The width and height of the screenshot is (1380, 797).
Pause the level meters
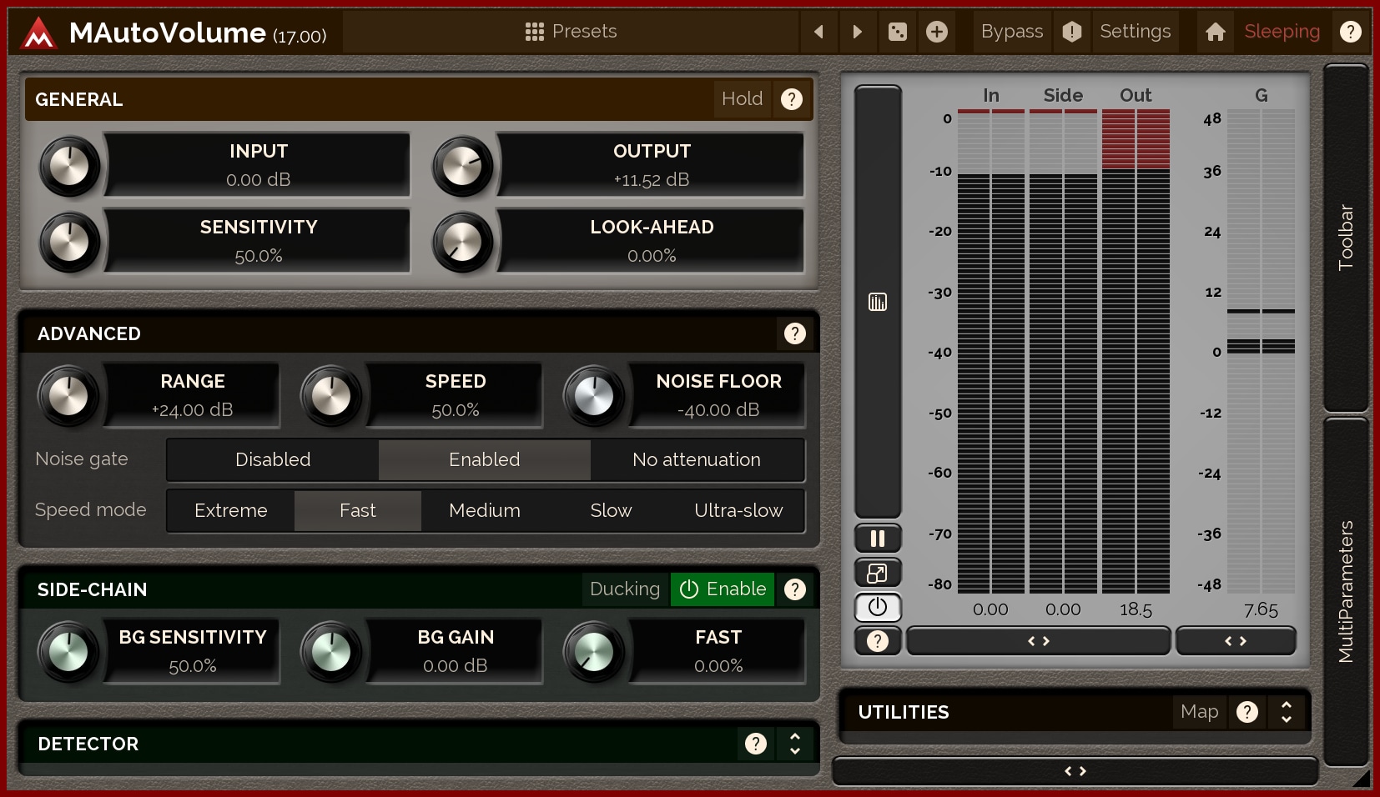pyautogui.click(x=877, y=539)
